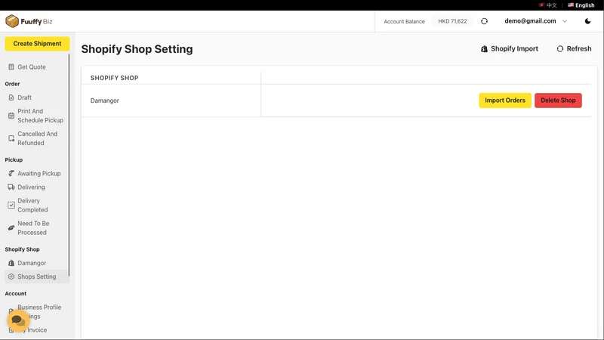Click the Damangor Shopify bag icon
This screenshot has height=340, width=604.
pyautogui.click(x=11, y=263)
